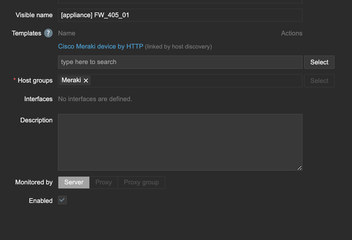The height and width of the screenshot is (240, 352).
Task: Toggle the Enabled checkbox
Action: pos(62,200)
